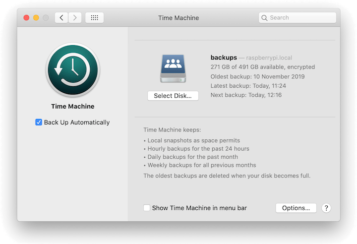Open the Options… dialog

[x=296, y=208]
